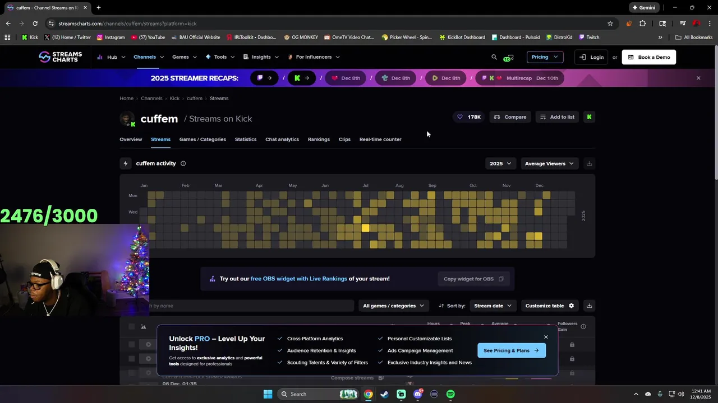Open the Pricing dropdown
The height and width of the screenshot is (403, 718).
[545, 57]
